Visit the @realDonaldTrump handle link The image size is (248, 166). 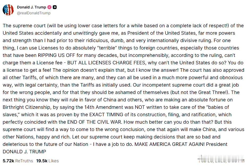click(34, 13)
